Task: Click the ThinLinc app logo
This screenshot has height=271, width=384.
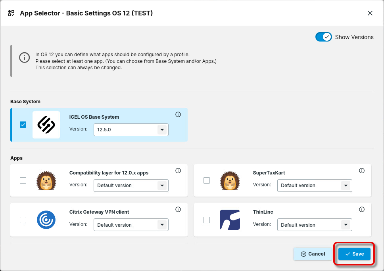Action: 230,220
